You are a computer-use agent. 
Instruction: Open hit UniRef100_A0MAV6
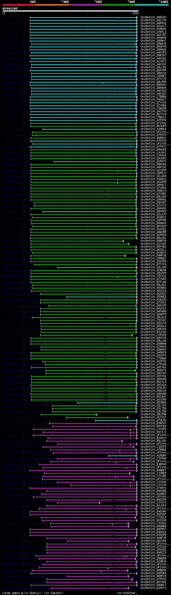tap(153, 29)
